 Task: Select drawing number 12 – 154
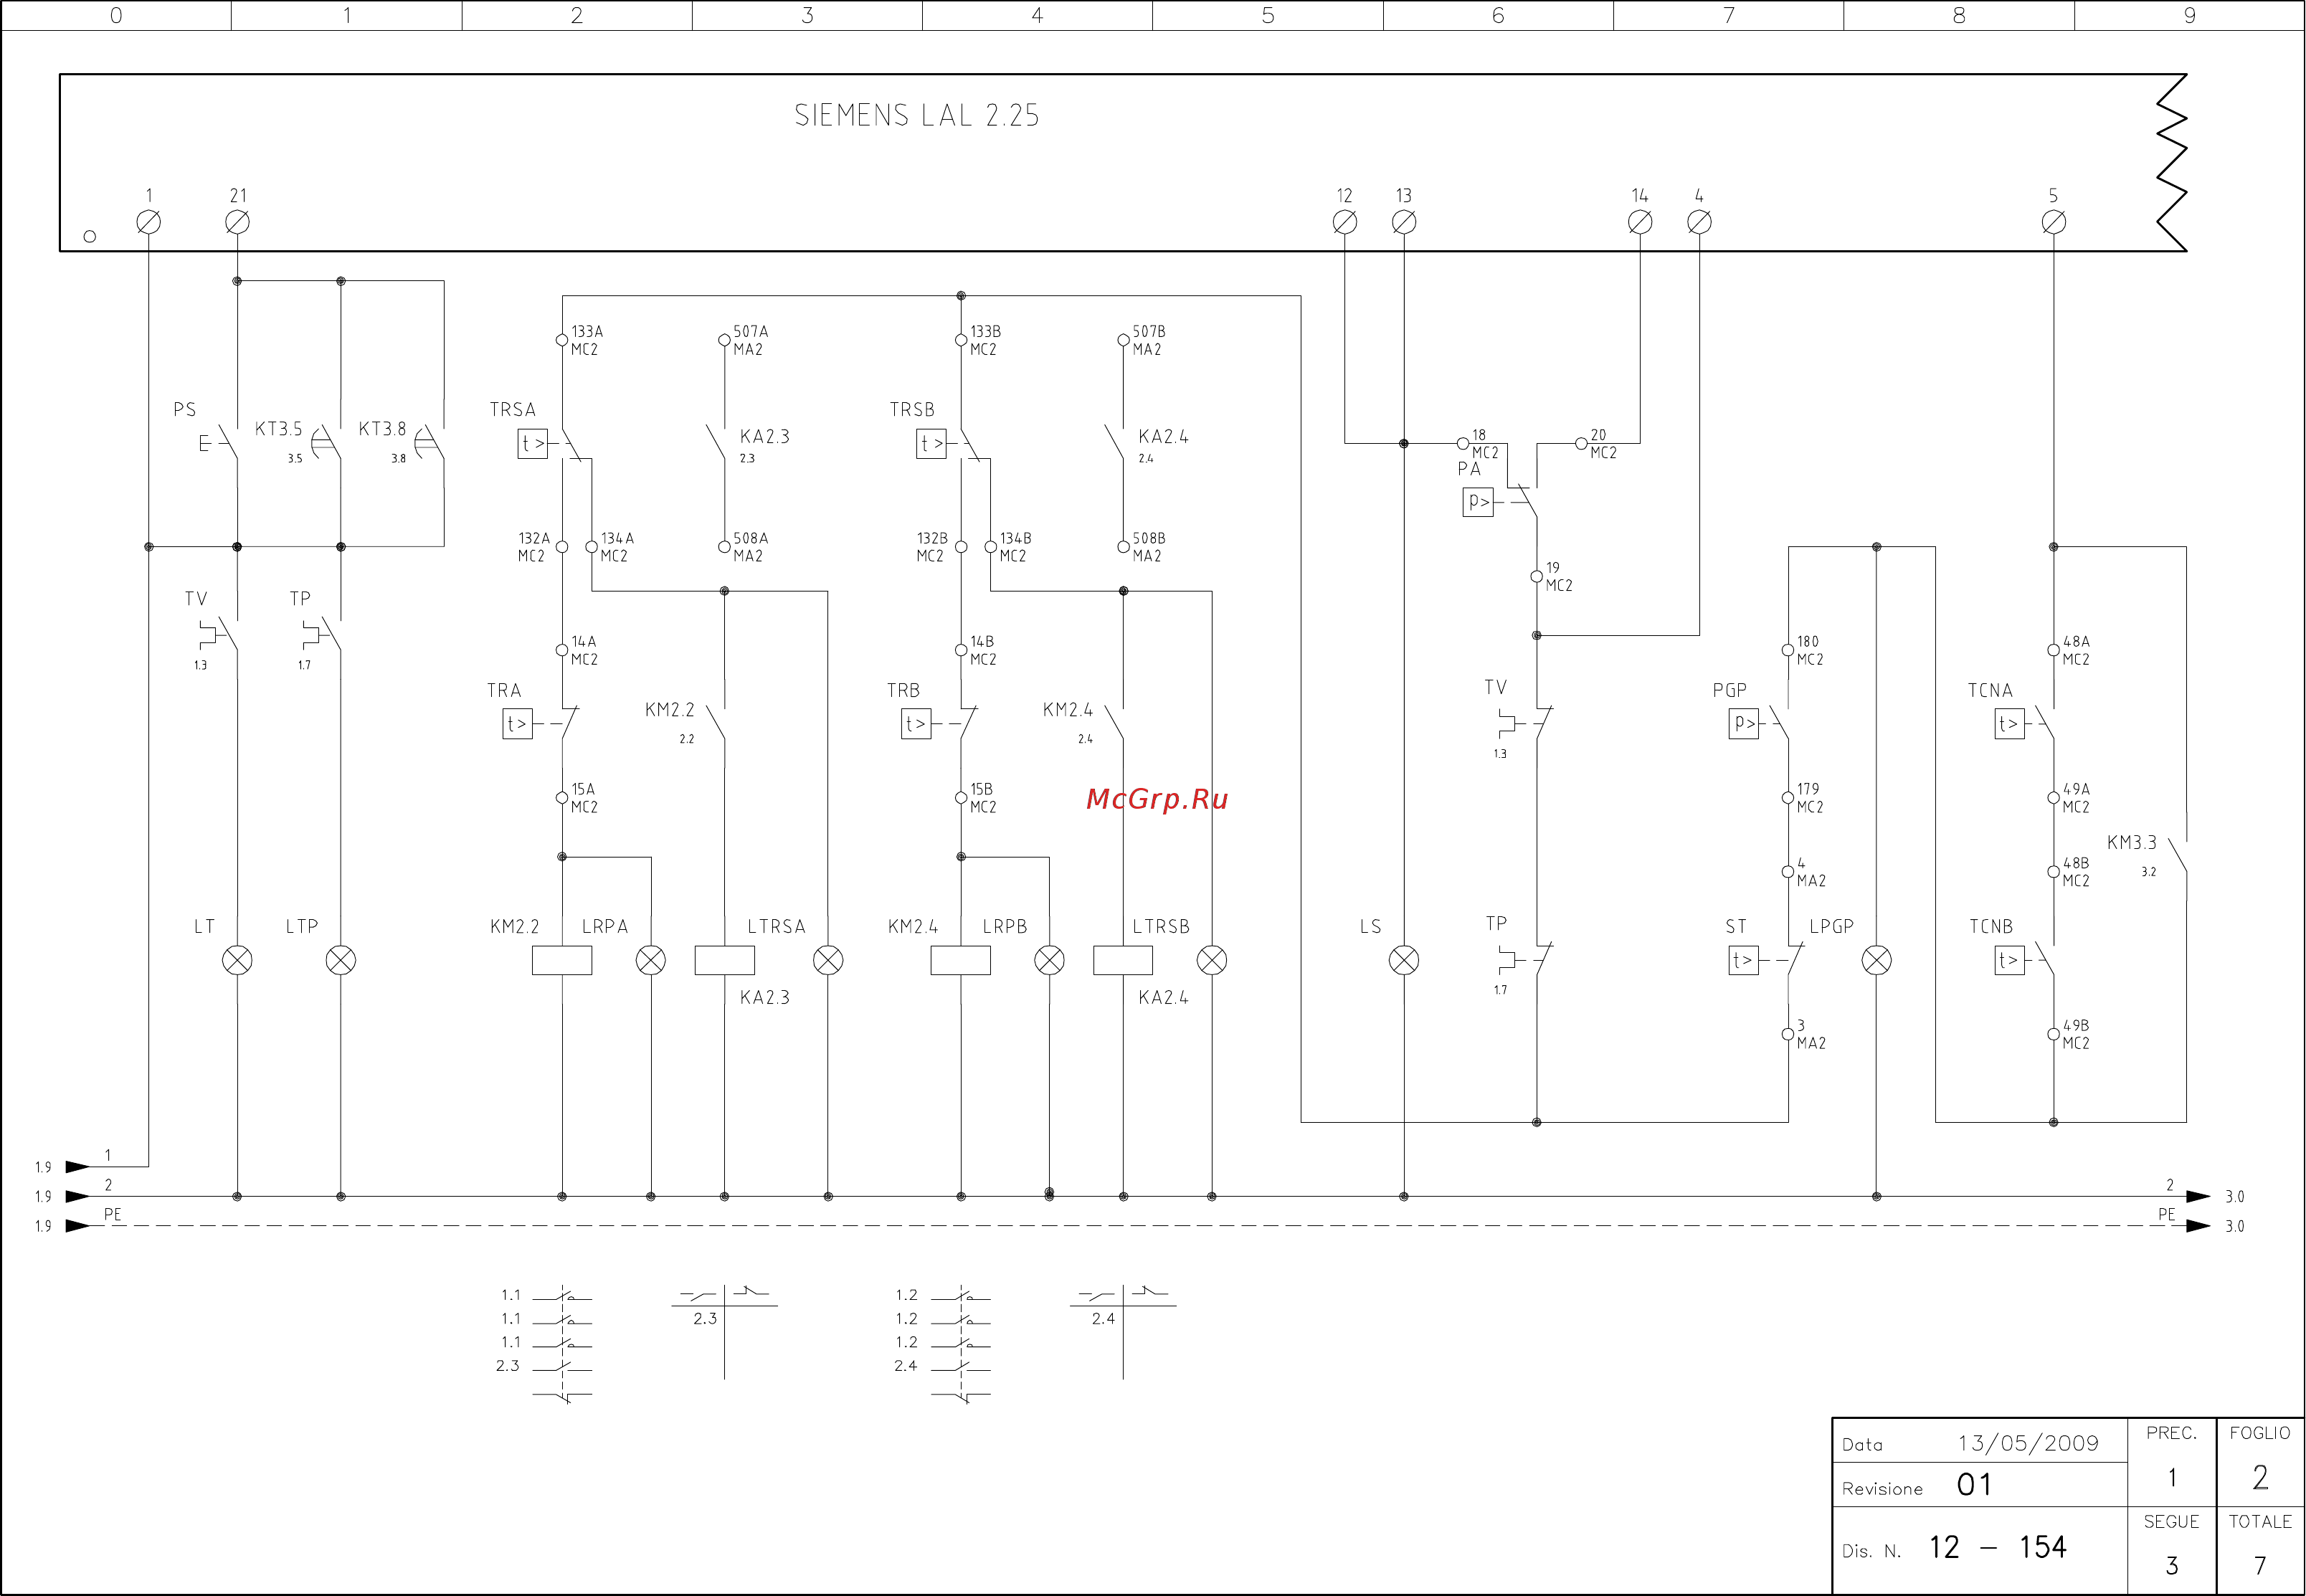[1997, 1548]
